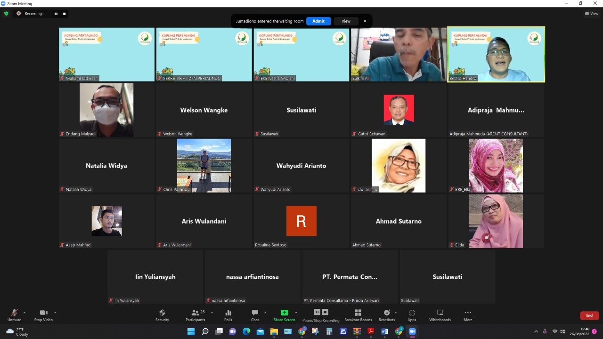Expand video options arrow beside Stop Video
This screenshot has height=339, width=603.
(55, 313)
